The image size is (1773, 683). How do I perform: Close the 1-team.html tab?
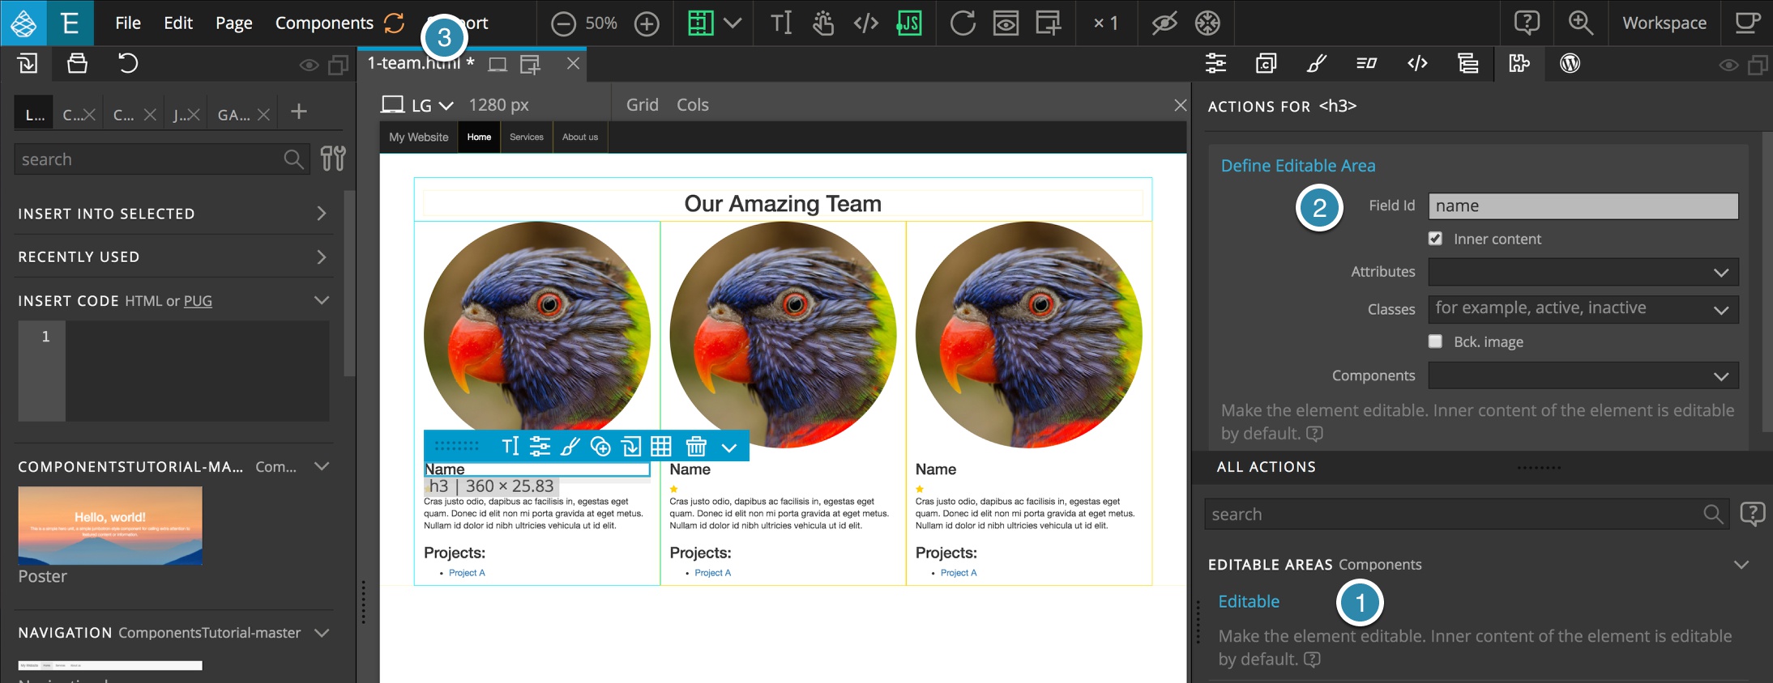(573, 63)
